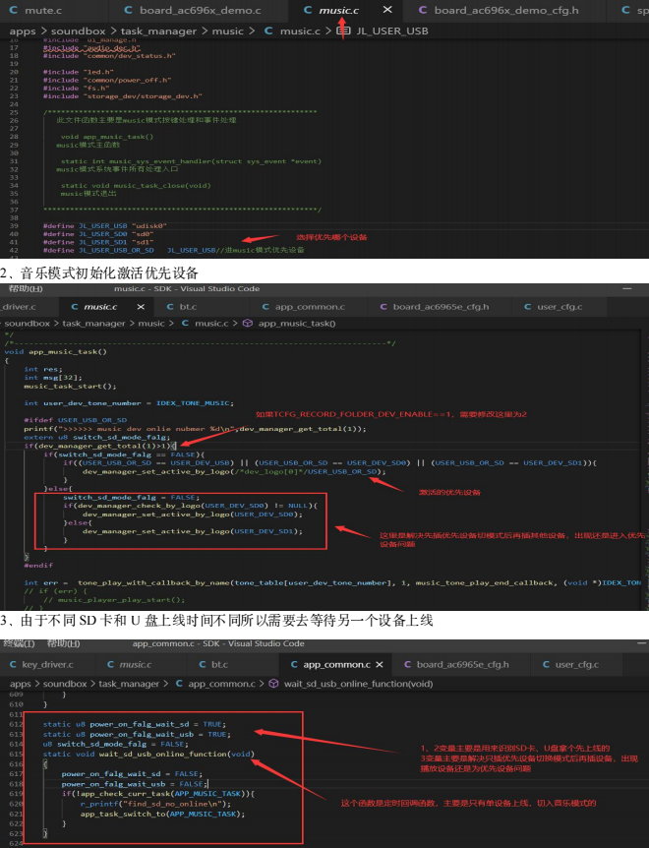Click the extern u8 switch_sd_mode_falg line
This screenshot has height=848, width=649.
96,437
